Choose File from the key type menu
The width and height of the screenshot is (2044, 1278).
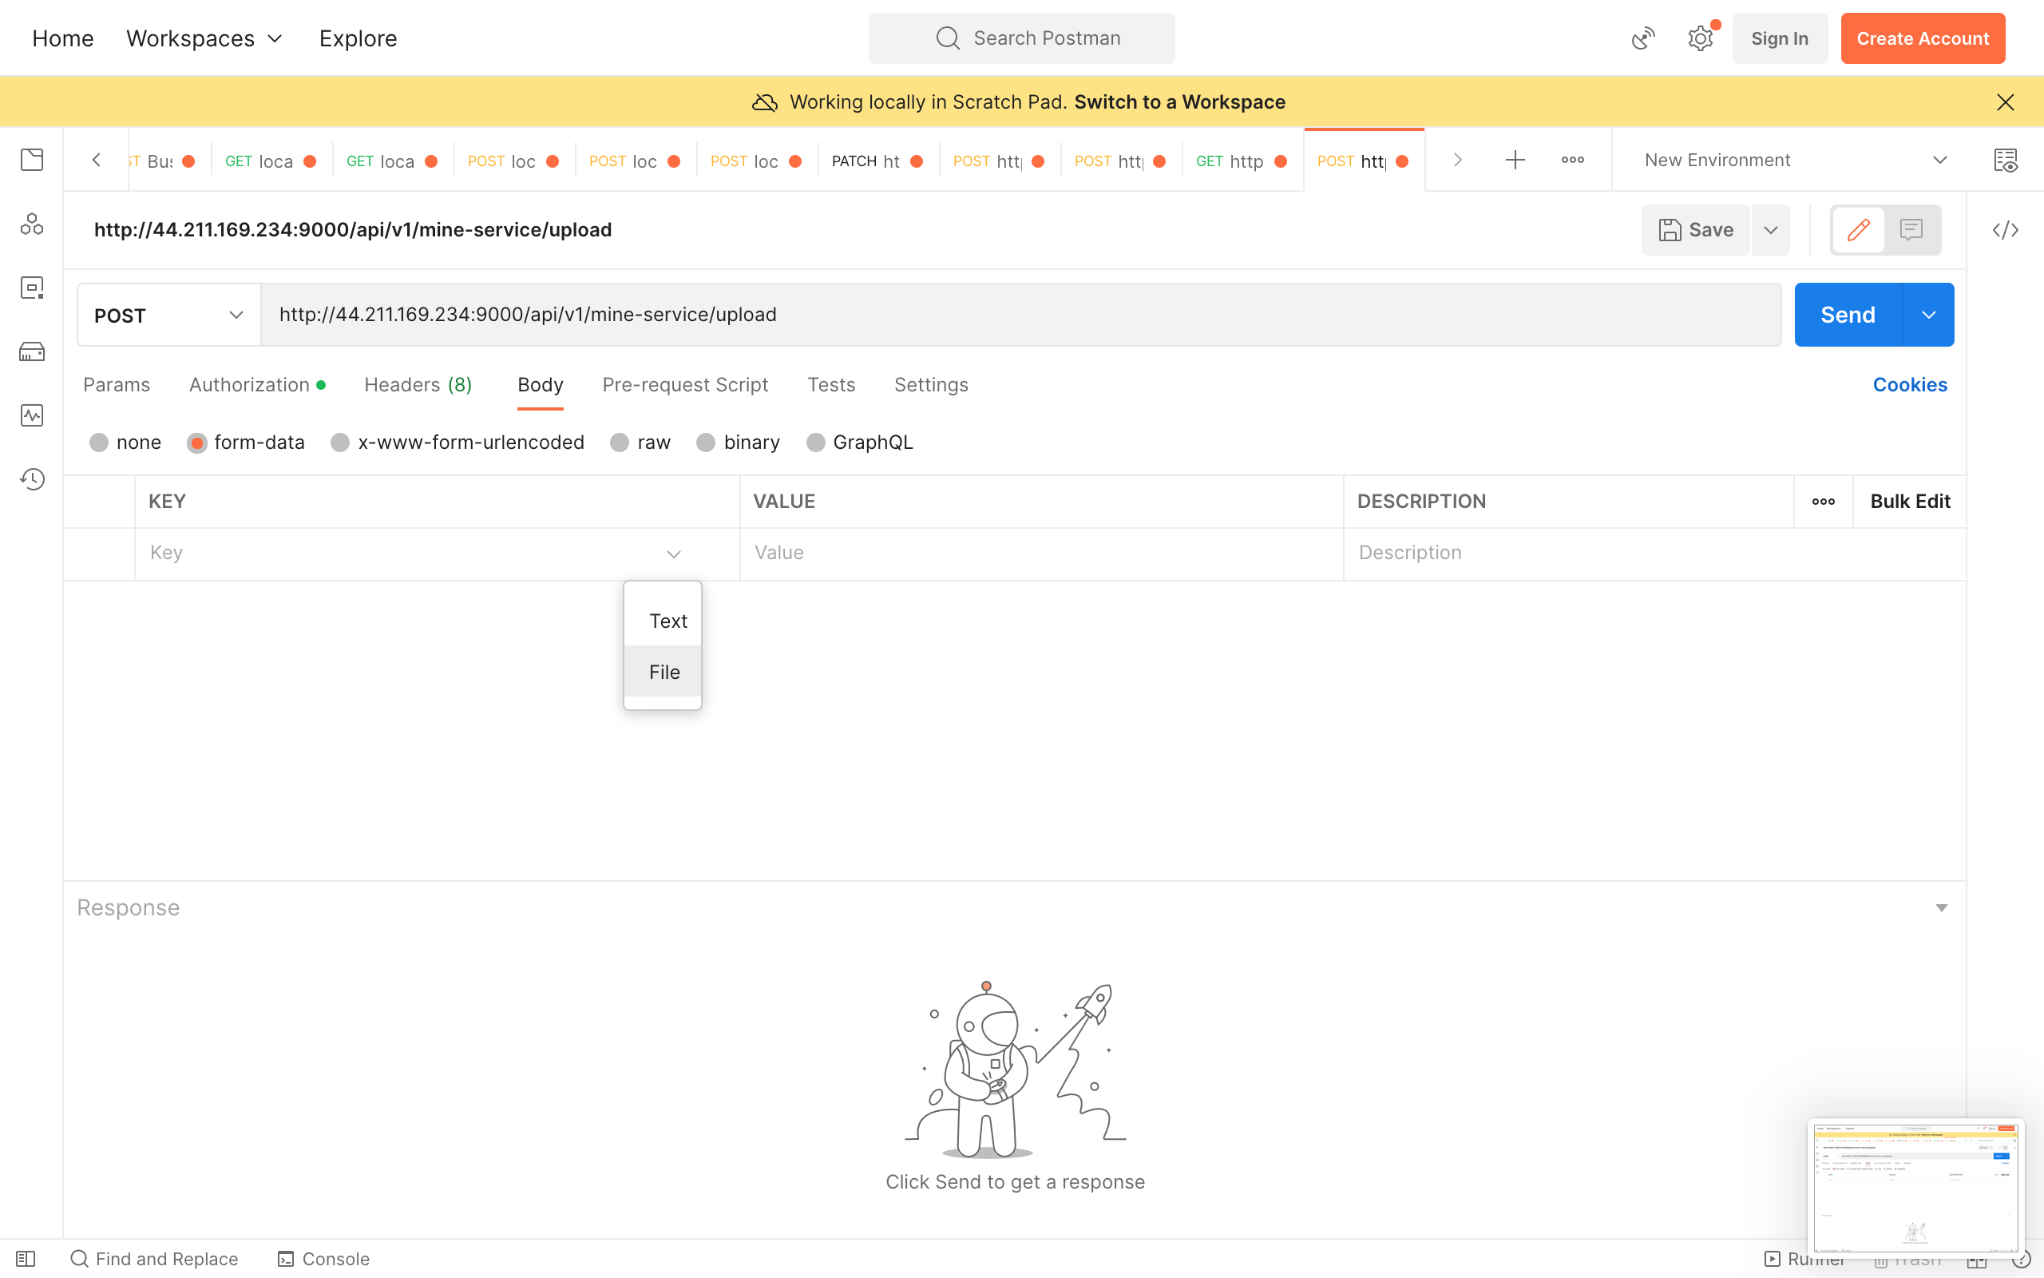click(x=664, y=672)
